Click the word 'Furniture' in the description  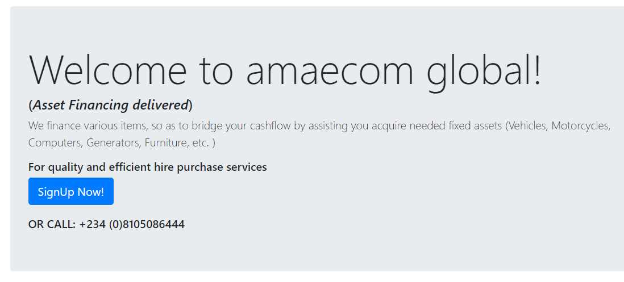(x=165, y=143)
